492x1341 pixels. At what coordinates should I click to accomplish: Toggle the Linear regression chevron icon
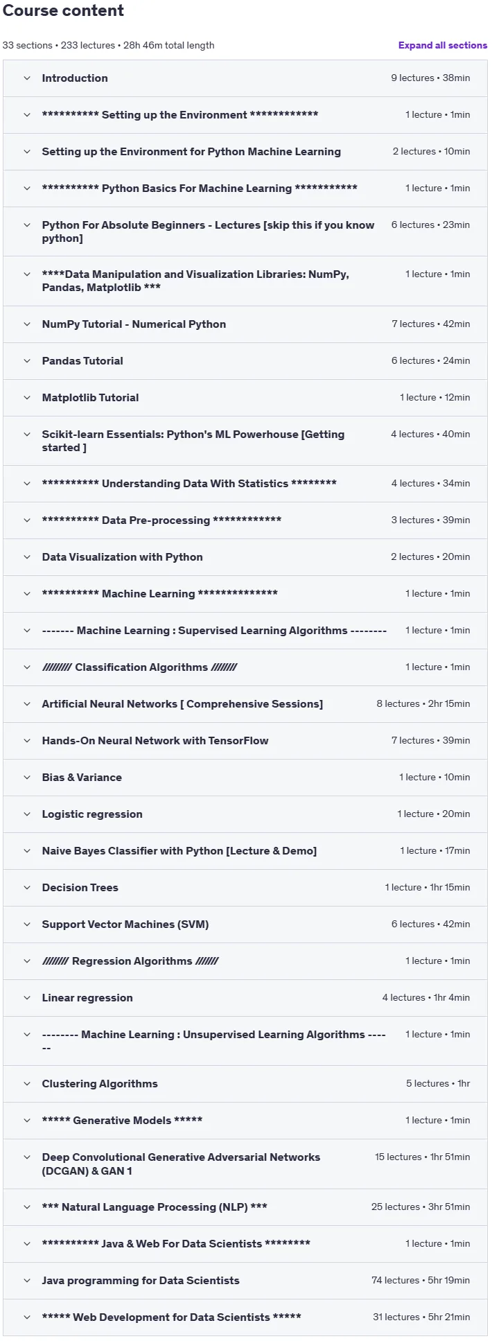pyautogui.click(x=27, y=998)
